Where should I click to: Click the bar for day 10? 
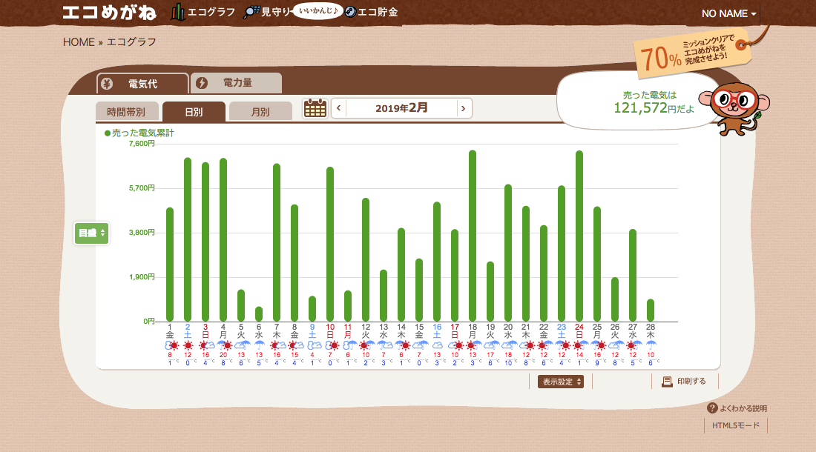point(330,245)
